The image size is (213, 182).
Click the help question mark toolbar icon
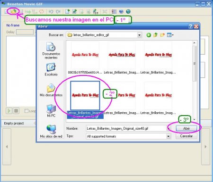coord(121,11)
